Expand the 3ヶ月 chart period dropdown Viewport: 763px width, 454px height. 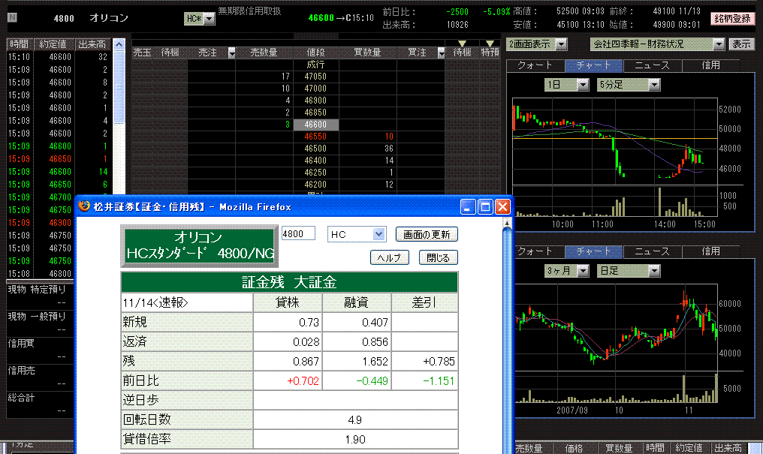click(583, 270)
